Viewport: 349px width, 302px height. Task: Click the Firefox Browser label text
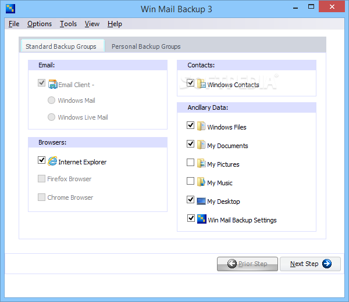pyautogui.click(x=69, y=179)
